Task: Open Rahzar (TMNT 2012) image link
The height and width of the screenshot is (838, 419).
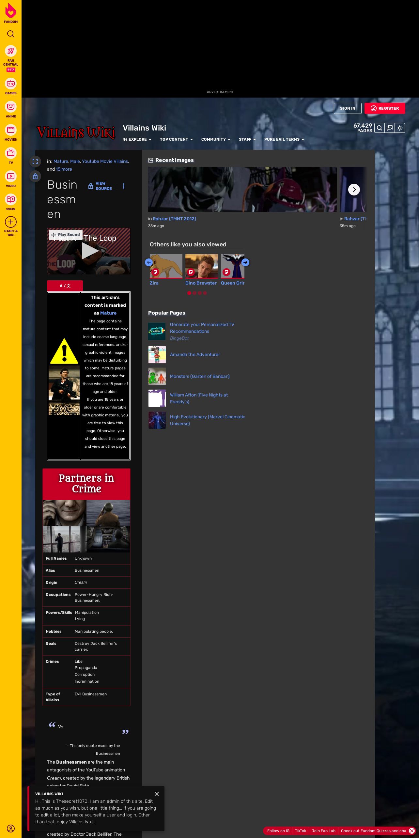Action: point(174,219)
